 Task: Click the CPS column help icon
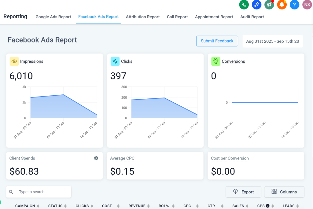coord(267,206)
